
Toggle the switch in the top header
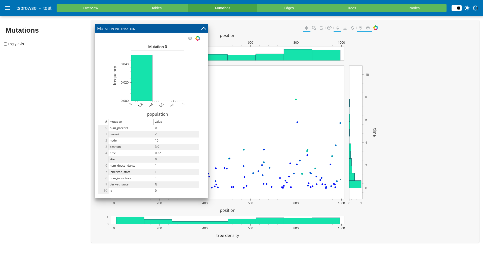(456, 8)
